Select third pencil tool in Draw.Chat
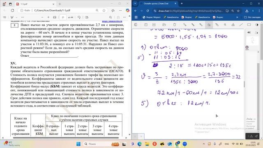 [201, 25]
